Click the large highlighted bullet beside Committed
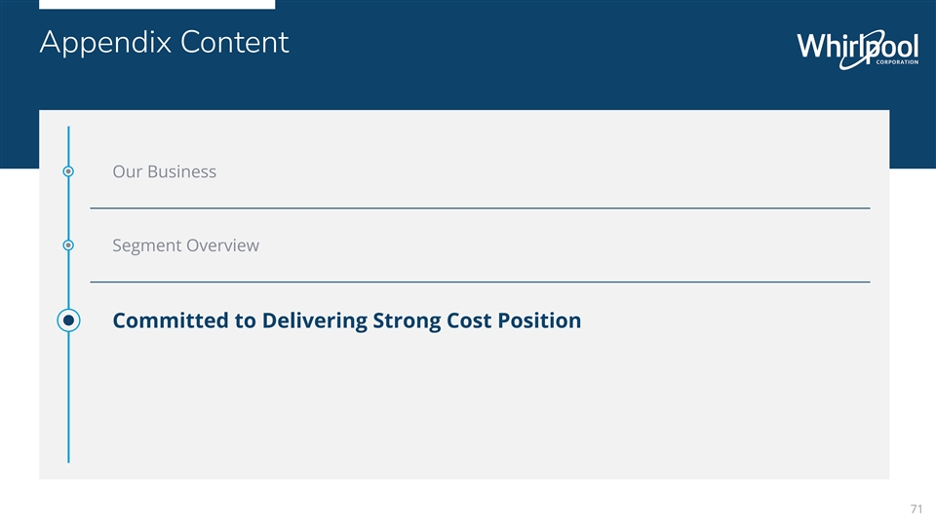The height and width of the screenshot is (526, 936). (x=68, y=320)
